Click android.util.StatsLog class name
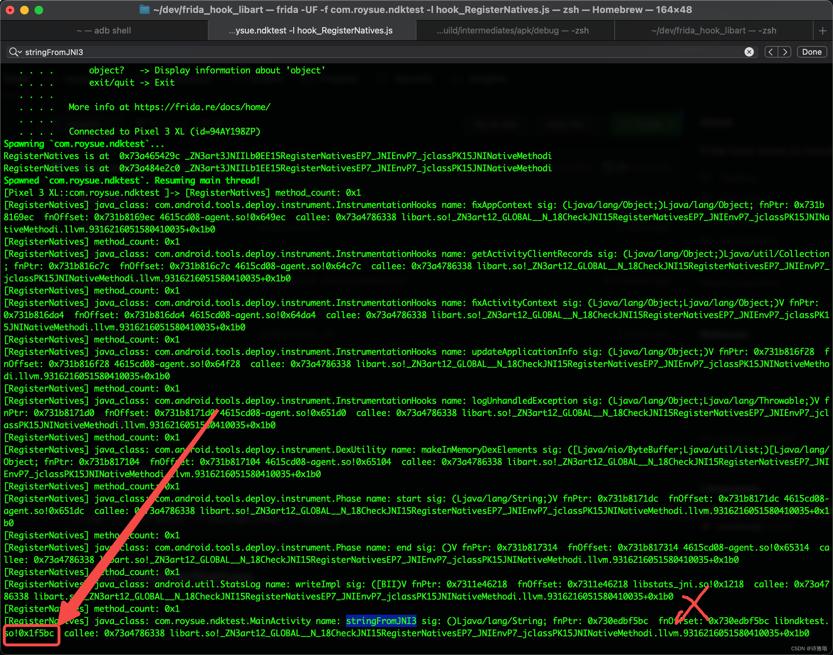833x655 pixels. (207, 584)
